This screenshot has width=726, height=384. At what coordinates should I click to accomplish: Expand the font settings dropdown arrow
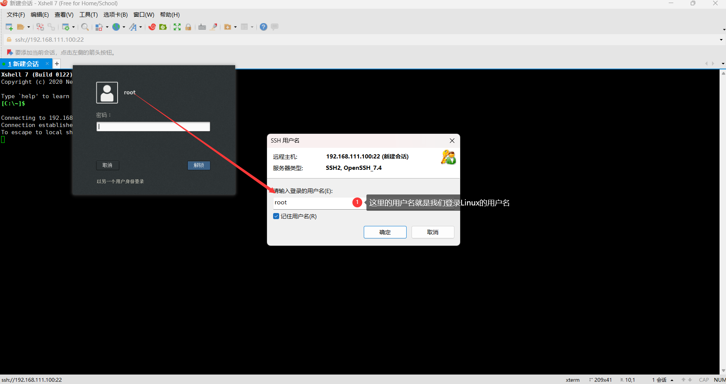[141, 27]
